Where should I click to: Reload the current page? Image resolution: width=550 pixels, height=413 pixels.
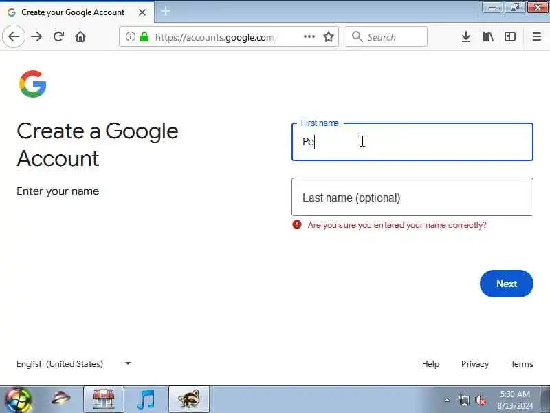58,36
